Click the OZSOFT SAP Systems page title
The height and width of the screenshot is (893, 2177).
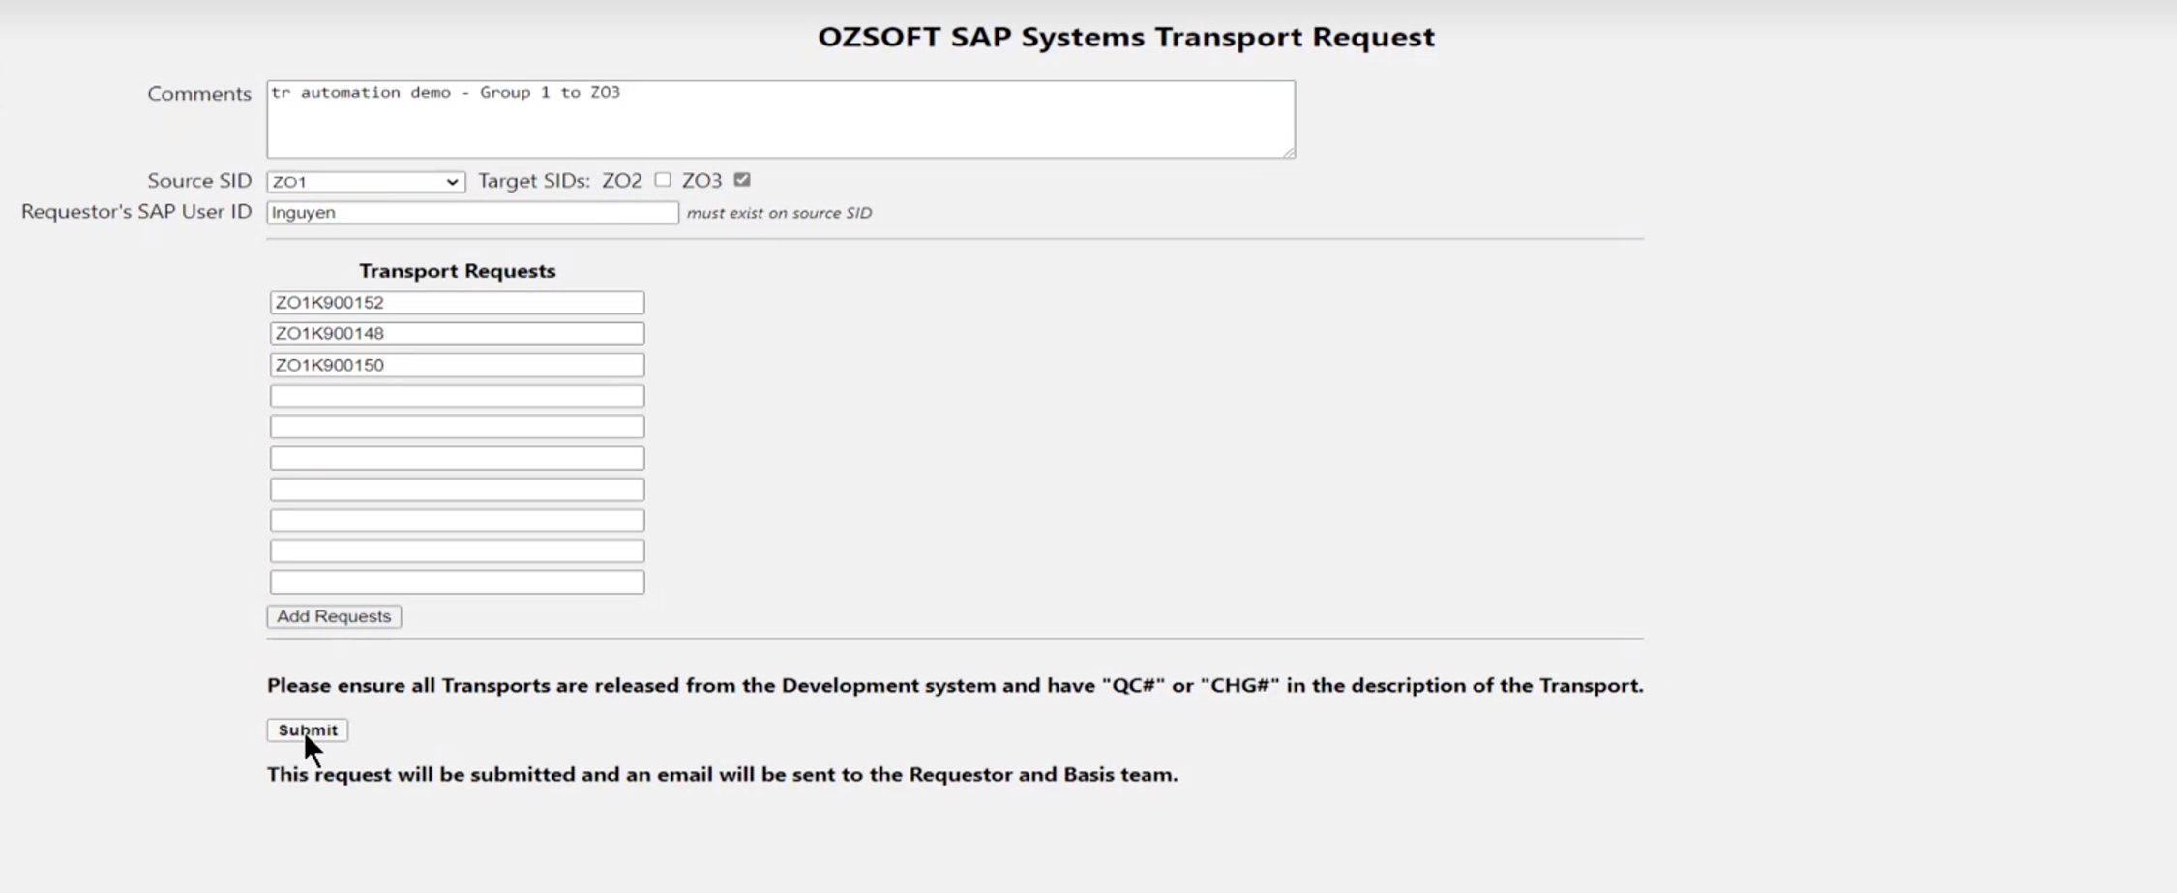pos(1126,37)
